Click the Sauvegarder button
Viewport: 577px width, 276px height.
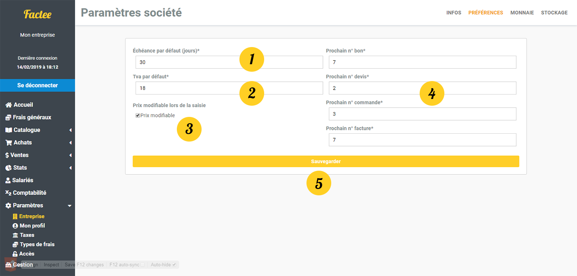point(326,161)
